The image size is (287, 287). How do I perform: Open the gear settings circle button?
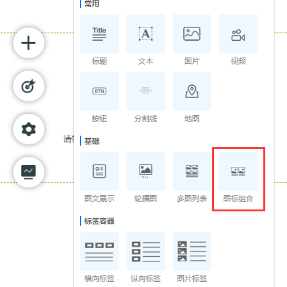pos(29,129)
